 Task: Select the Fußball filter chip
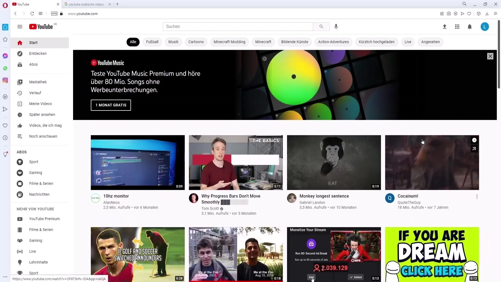(x=152, y=42)
